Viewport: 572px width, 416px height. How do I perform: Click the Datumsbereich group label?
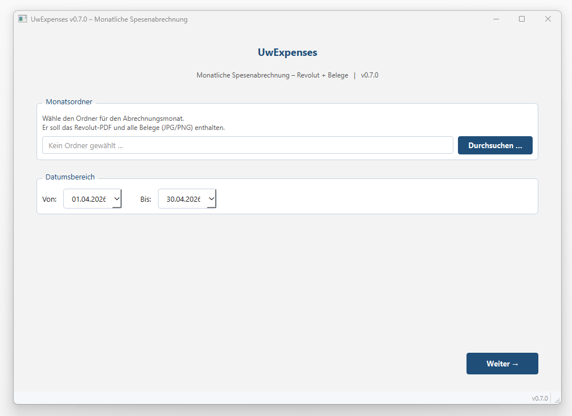[70, 177]
